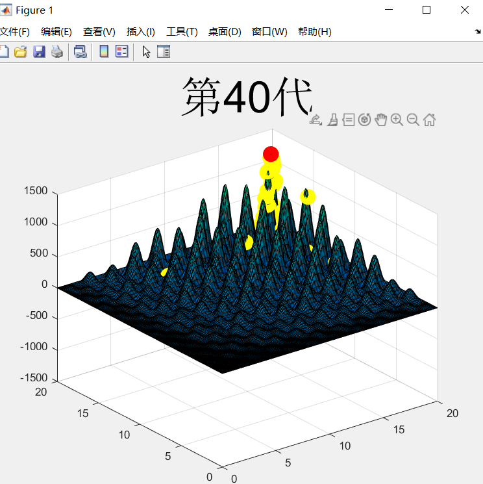This screenshot has height=484, width=483.
Task: Click the z-axis tick label -1000
Action: [x=34, y=347]
